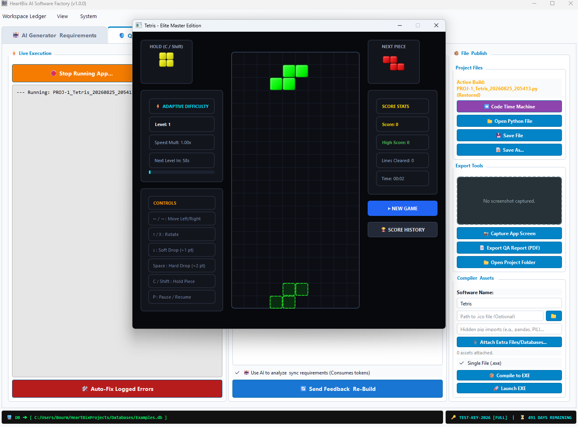Click Auto-Fix Logged Errors button
578x427 pixels.
[117, 389]
